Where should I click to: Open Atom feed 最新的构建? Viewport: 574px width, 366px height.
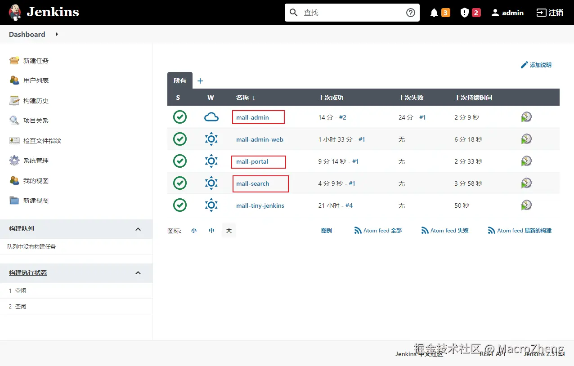(x=520, y=230)
